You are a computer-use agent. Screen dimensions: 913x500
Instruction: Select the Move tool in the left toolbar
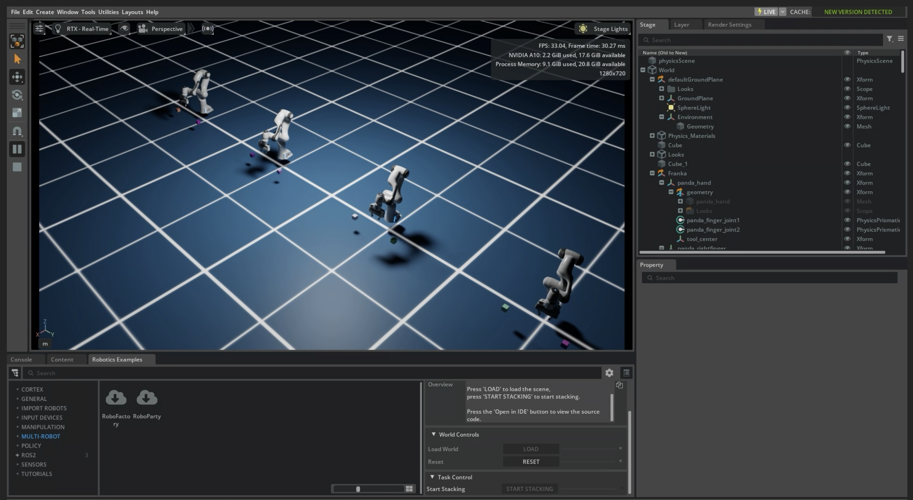click(x=17, y=77)
